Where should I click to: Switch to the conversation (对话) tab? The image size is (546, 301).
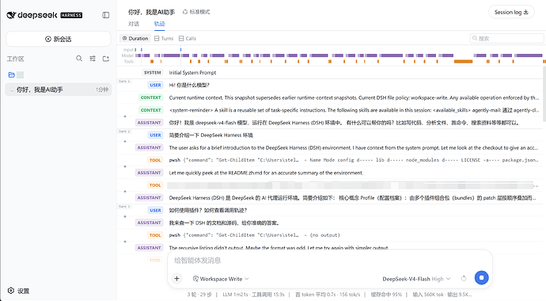pyautogui.click(x=134, y=24)
